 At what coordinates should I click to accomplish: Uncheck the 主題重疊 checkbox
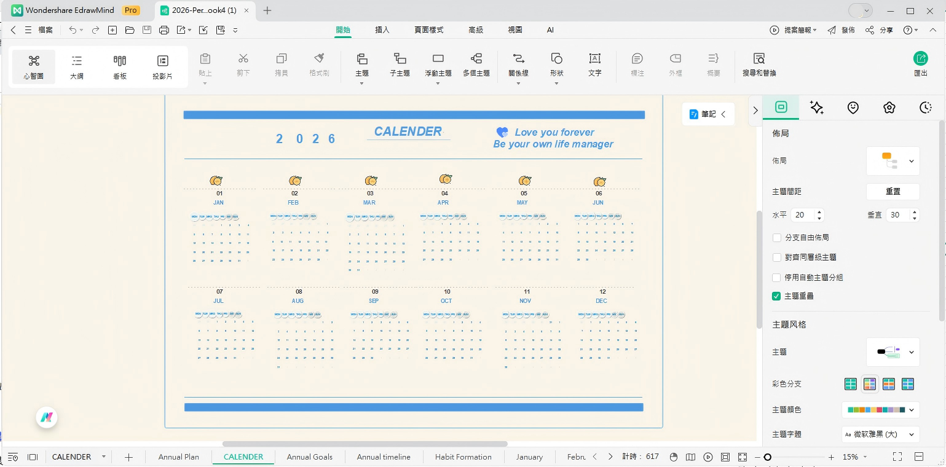777,296
